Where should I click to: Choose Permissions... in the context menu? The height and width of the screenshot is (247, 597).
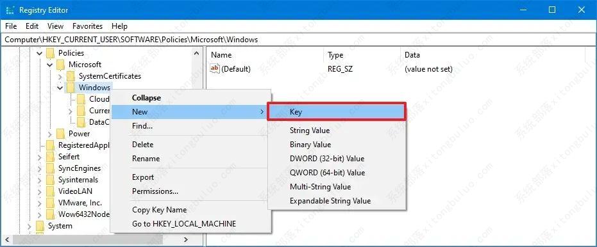pos(190,191)
